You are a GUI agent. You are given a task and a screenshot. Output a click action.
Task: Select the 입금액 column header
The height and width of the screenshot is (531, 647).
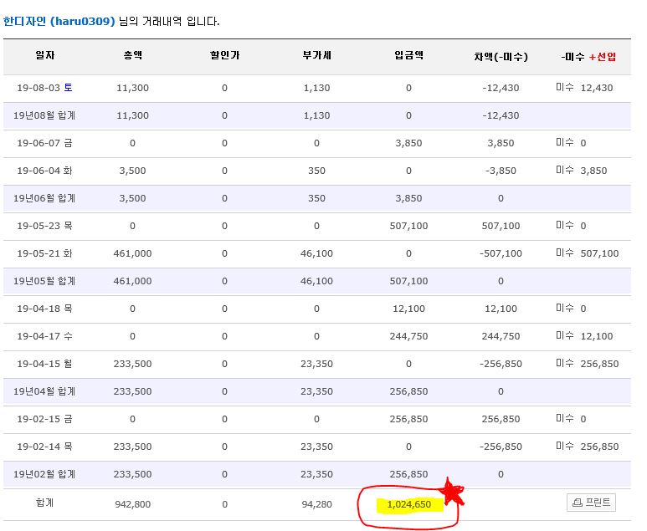[x=408, y=56]
